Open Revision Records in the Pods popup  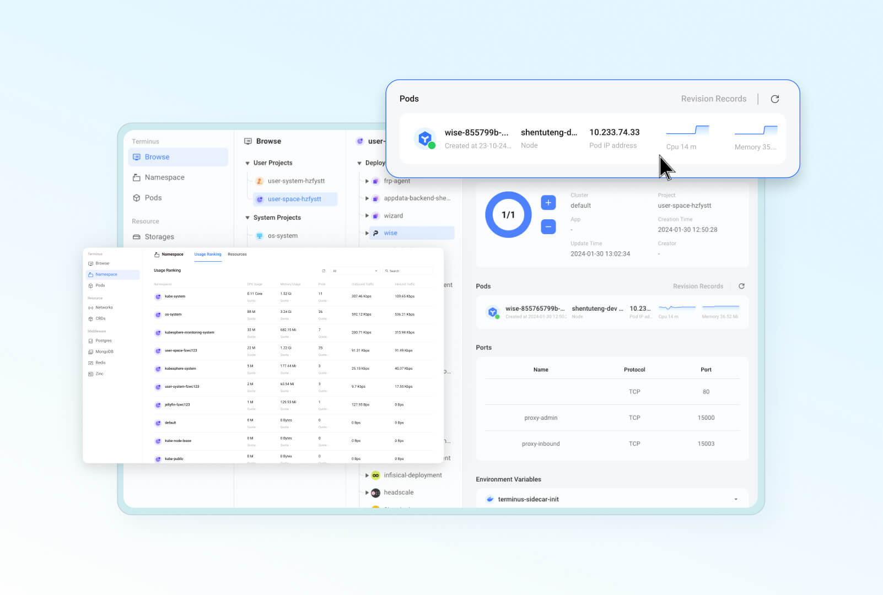click(714, 99)
